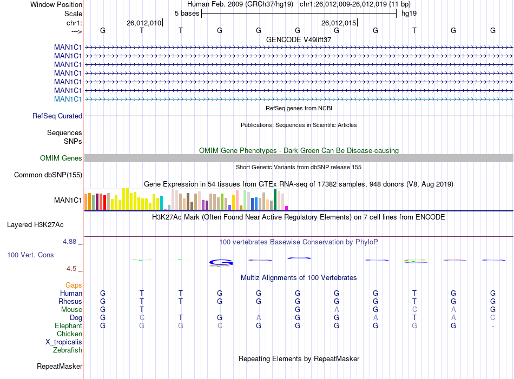Open Publications: Sequences in Scientific Articles title
Screen dimensions: 514x379
[299, 125]
